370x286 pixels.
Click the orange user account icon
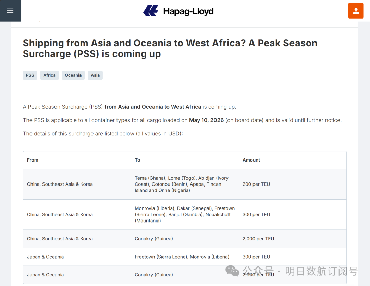click(356, 11)
